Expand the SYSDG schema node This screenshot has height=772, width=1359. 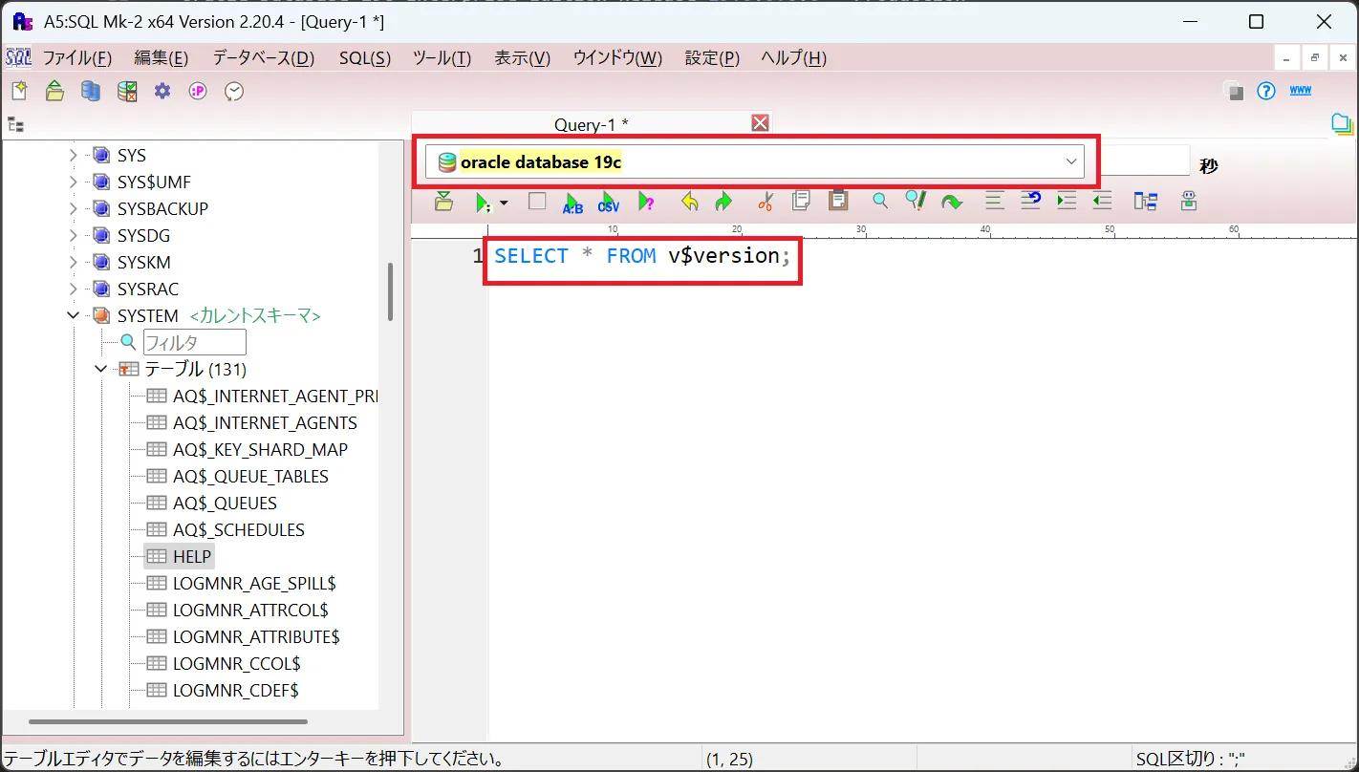tap(73, 235)
